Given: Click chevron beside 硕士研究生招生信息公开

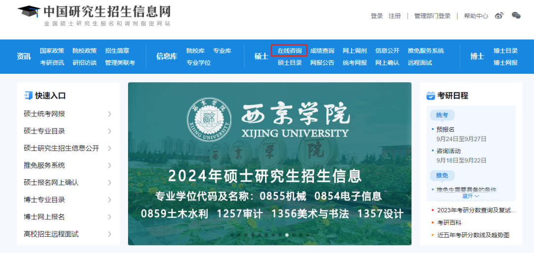Looking at the screenshot, I should point(110,149).
